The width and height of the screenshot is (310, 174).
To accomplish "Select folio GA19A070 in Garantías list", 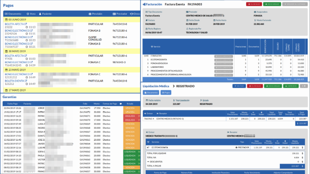I will click(x=85, y=120).
